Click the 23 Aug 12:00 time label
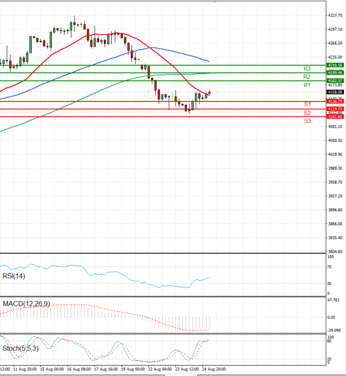The height and width of the screenshot is (376, 346). 187,369
